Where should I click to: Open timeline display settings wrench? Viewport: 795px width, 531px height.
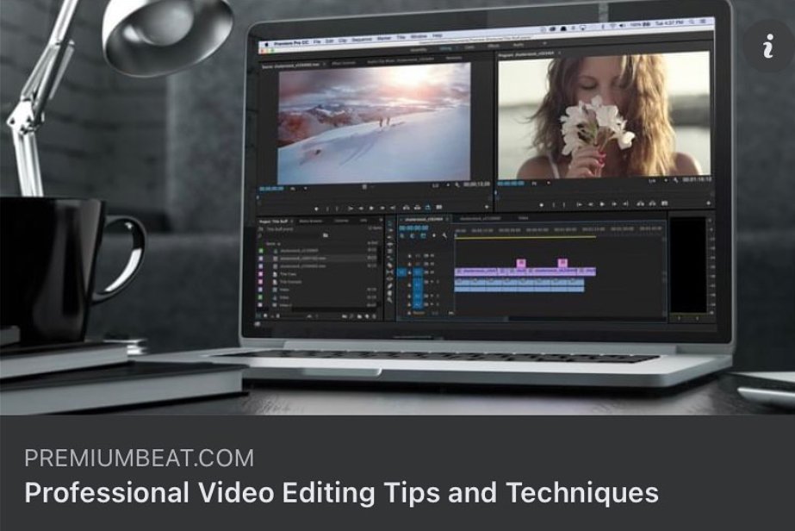click(x=444, y=235)
